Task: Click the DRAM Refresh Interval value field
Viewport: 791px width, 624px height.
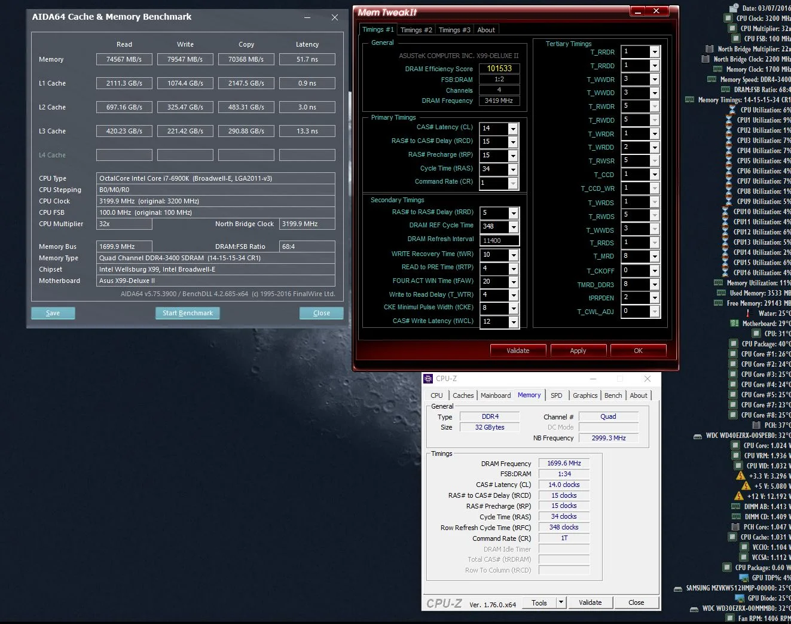Action: pyautogui.click(x=499, y=241)
